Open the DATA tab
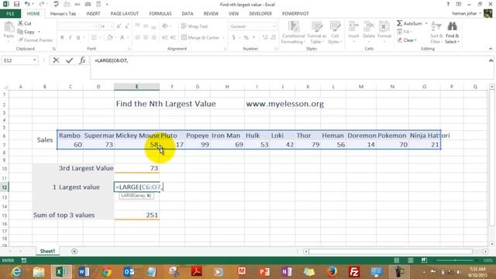This screenshot has width=496, height=279. click(188, 14)
